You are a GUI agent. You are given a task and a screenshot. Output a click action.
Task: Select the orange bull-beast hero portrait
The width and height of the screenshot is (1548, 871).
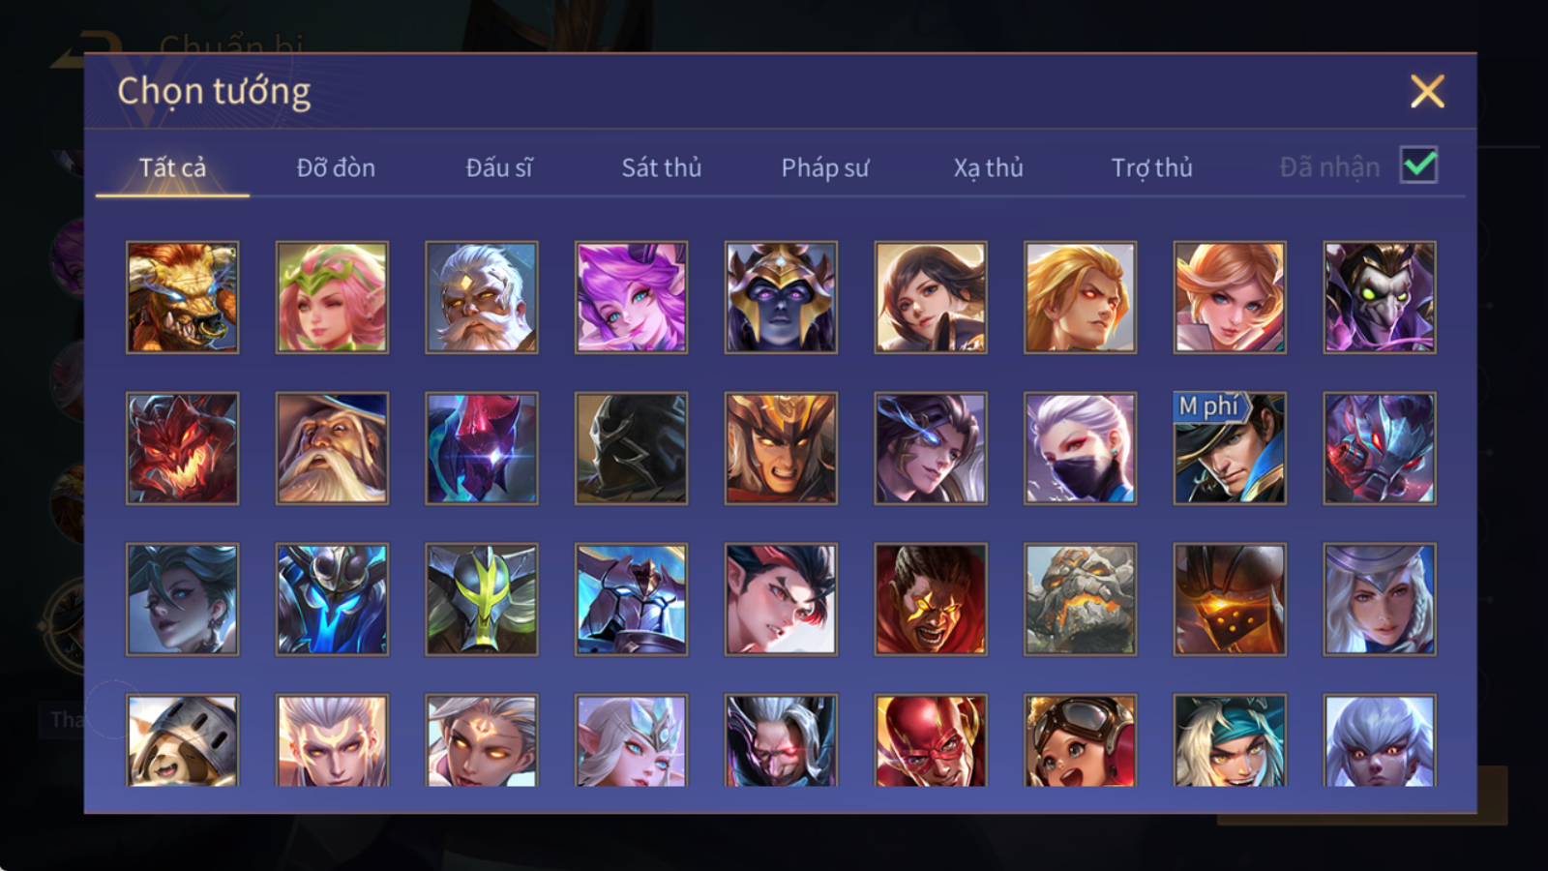tap(182, 297)
